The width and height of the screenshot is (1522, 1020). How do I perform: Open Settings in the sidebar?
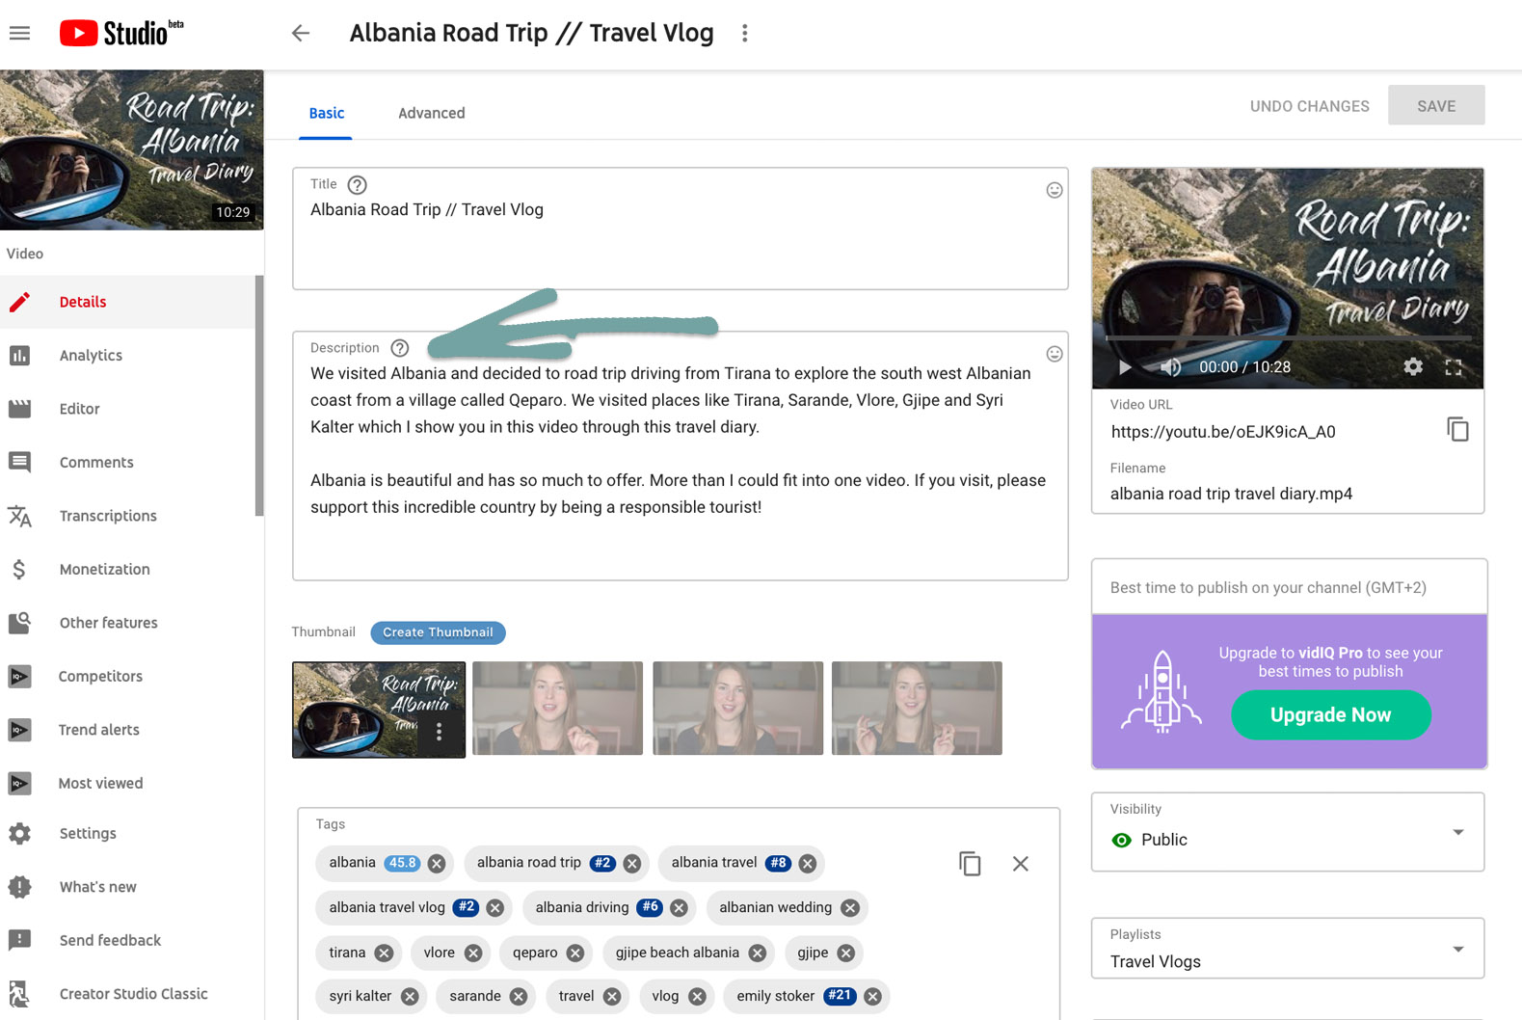(x=128, y=834)
